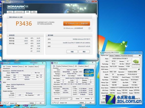Click the Device ID 10DE - 1244 field

pyautogui.click(x=113, y=72)
